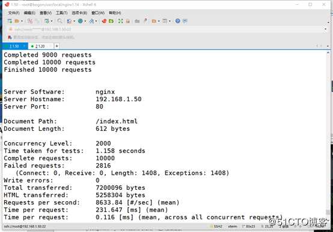The height and width of the screenshot is (232, 333).
Task: Open the 窗口(W) menu
Action: [98, 13]
